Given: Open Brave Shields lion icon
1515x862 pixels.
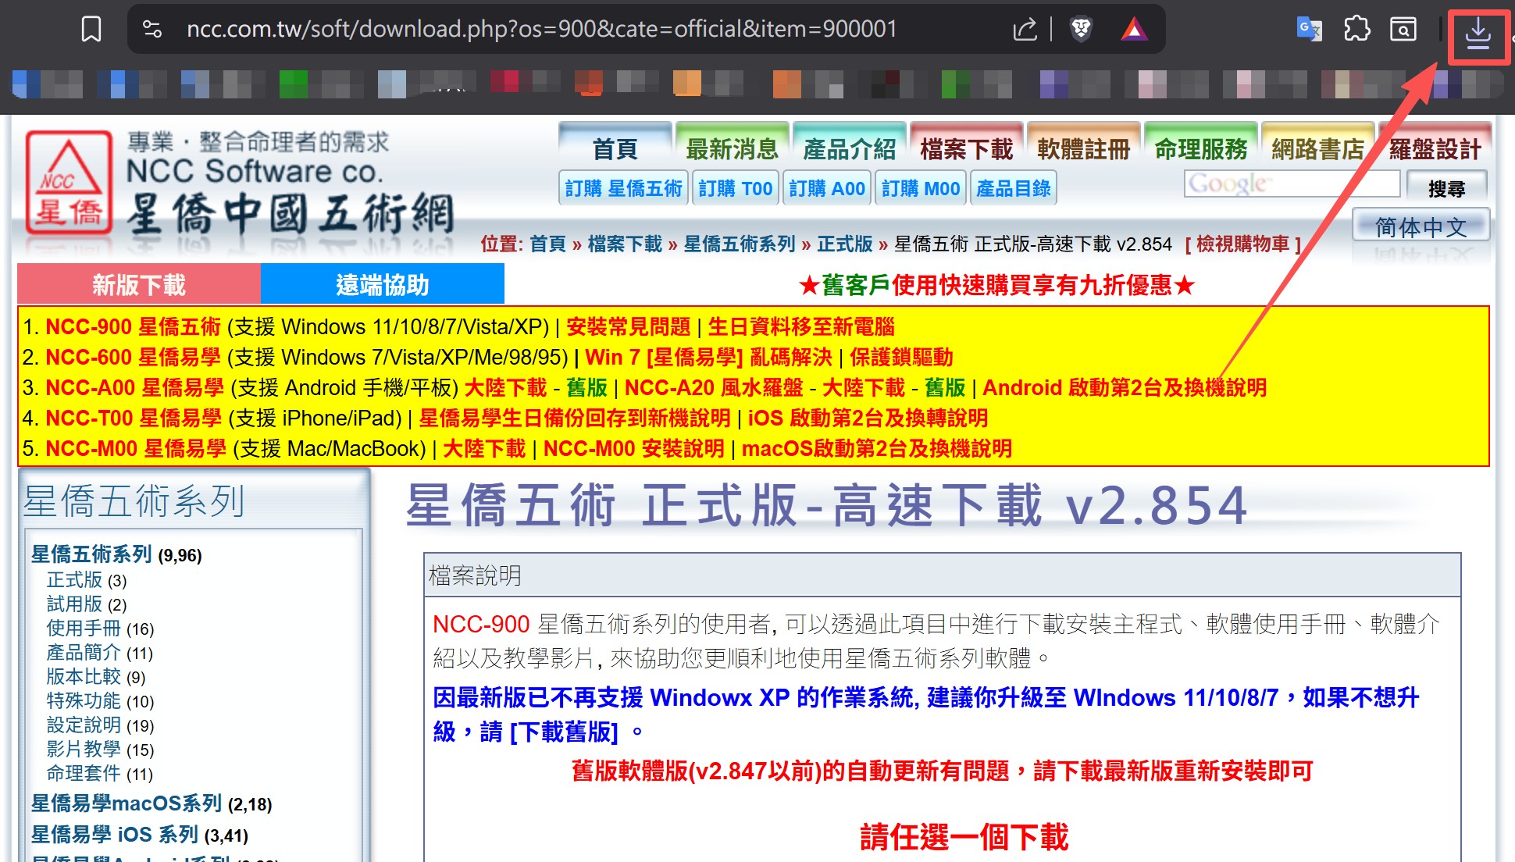Looking at the screenshot, I should tap(1081, 30).
